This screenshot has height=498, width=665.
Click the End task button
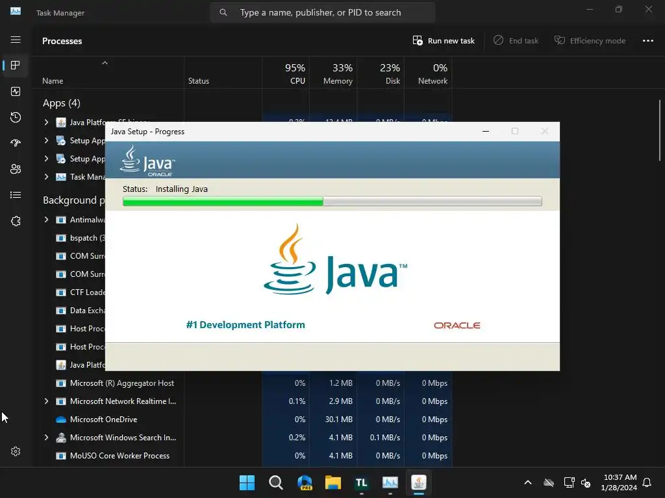click(516, 41)
